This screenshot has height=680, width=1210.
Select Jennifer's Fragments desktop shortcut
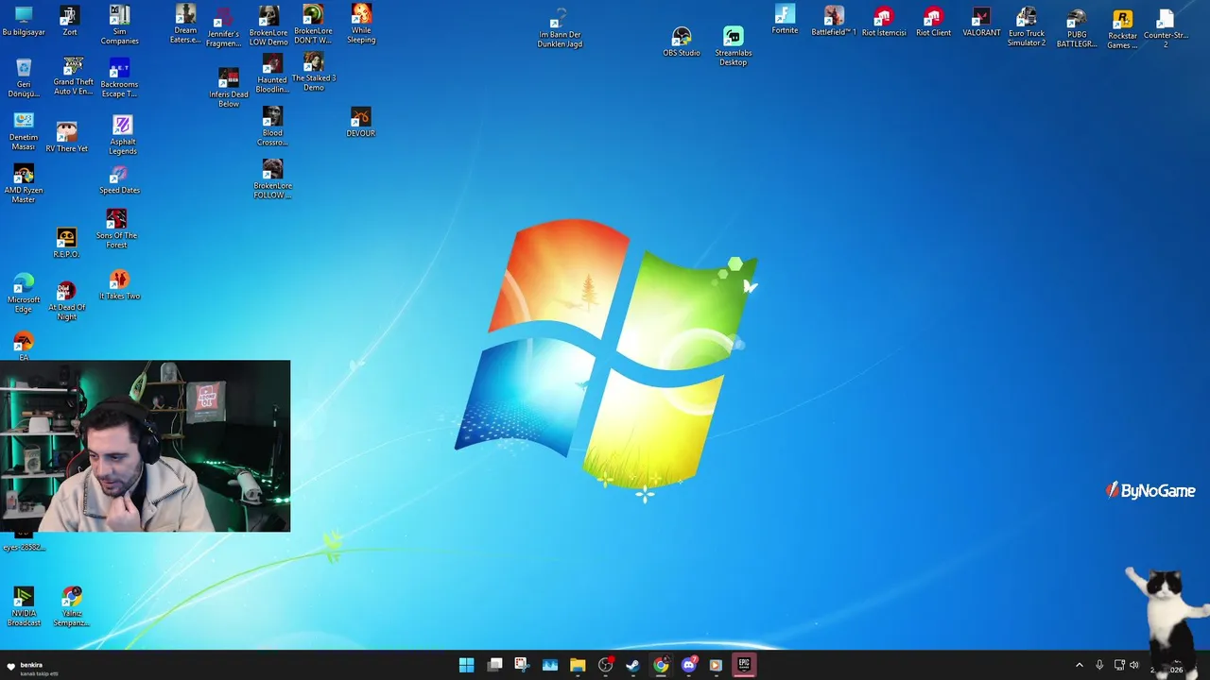coord(223,27)
